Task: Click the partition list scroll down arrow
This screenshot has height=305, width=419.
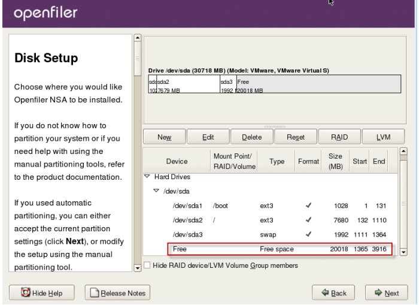Action: click(403, 252)
